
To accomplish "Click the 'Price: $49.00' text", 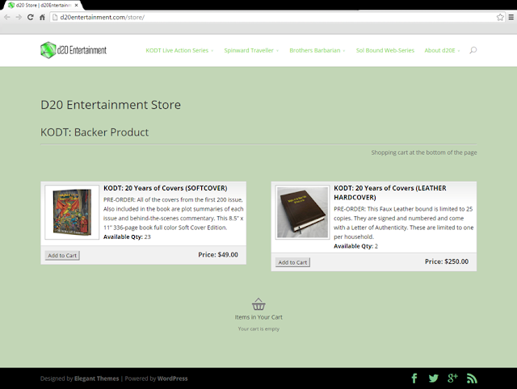I will (x=218, y=254).
